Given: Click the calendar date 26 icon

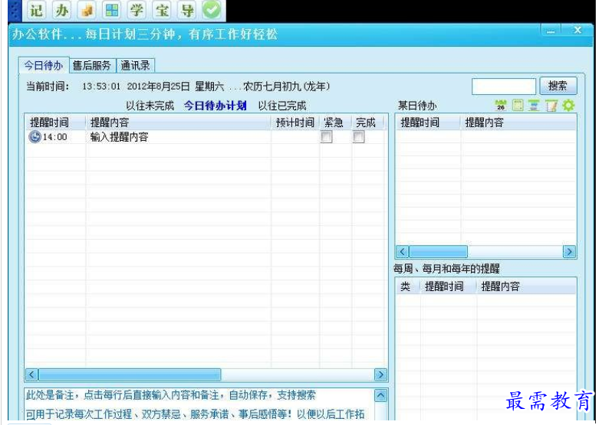Looking at the screenshot, I should [500, 106].
